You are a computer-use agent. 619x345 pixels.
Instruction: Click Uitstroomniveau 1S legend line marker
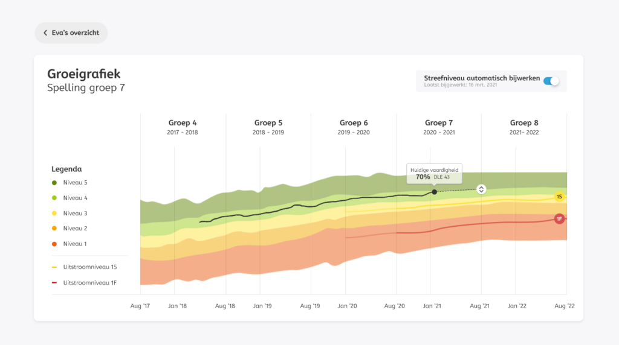pyautogui.click(x=54, y=267)
